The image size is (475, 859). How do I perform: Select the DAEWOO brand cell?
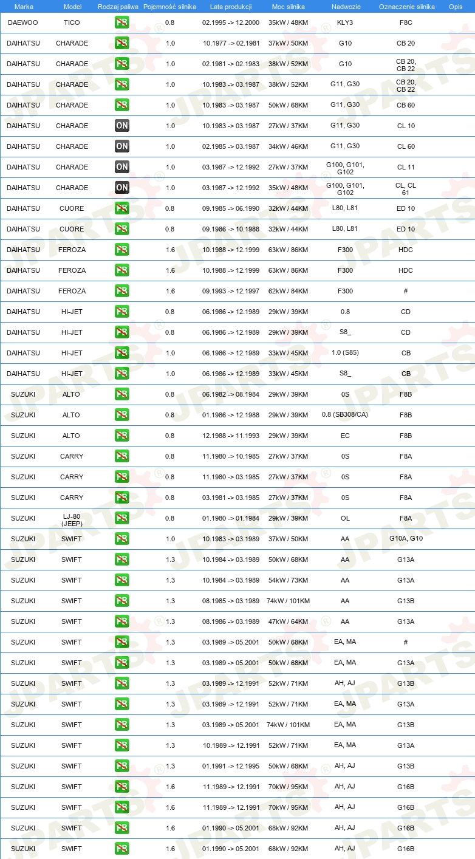(22, 22)
